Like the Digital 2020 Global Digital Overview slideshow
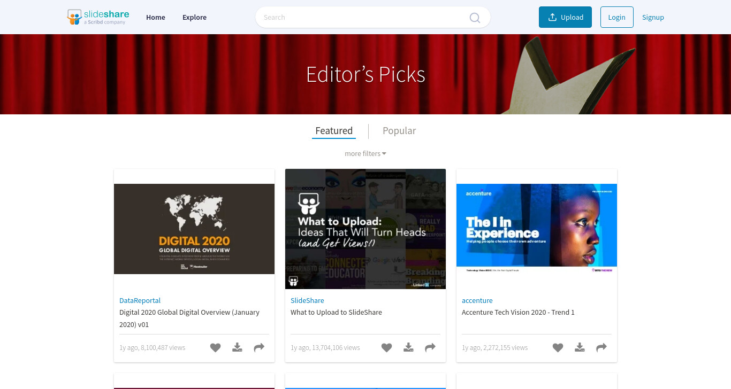 click(215, 348)
